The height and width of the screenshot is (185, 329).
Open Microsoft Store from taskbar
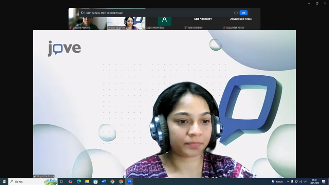tap(95, 182)
